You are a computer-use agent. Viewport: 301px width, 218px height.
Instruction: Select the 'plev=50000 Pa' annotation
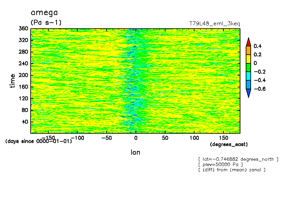click(220, 164)
